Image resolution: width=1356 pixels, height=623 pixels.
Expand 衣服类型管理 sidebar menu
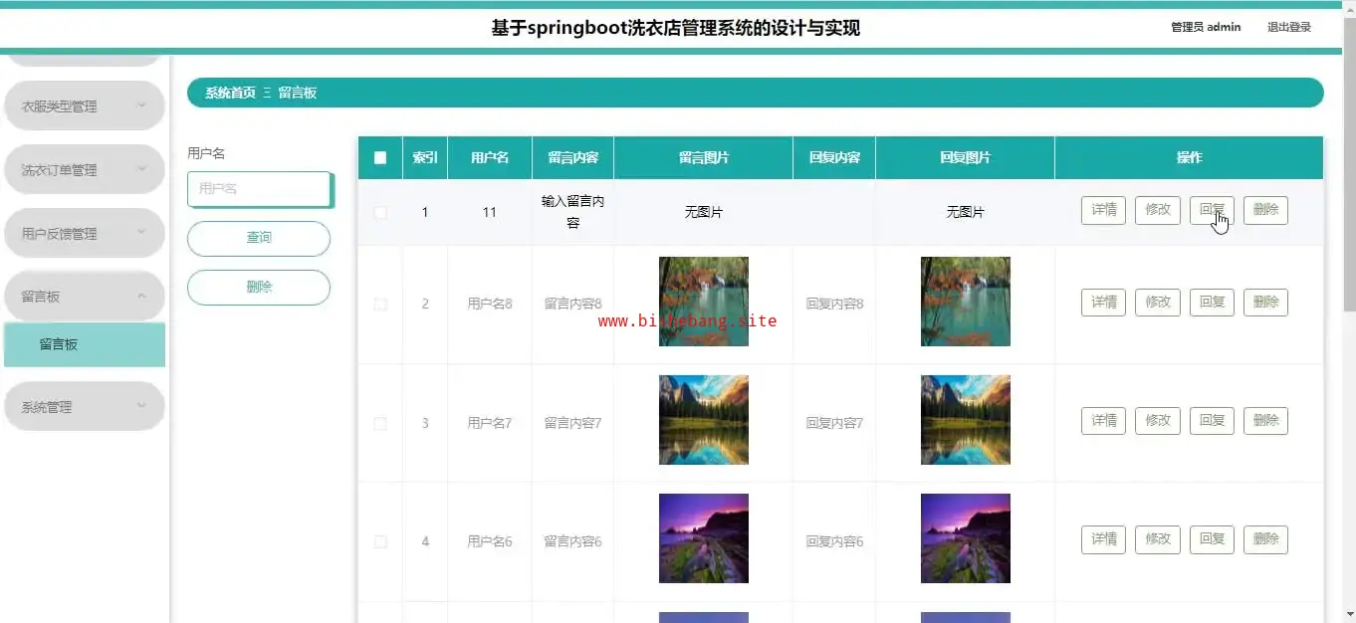coord(84,105)
